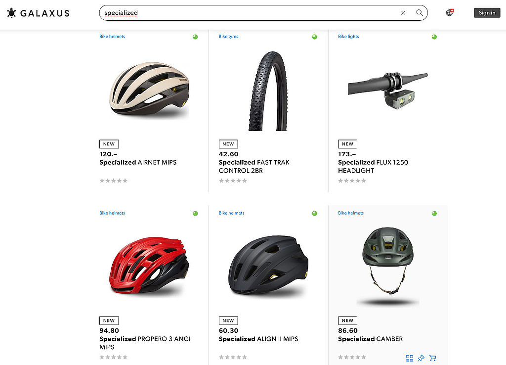506x365 pixels.
Task: Open the Specialized AIRNET MIPS helmet image
Action: [149, 89]
